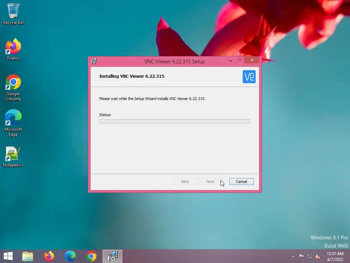Select the Notepad++ desktop shortcut
350x263 pixels.
(x=13, y=156)
